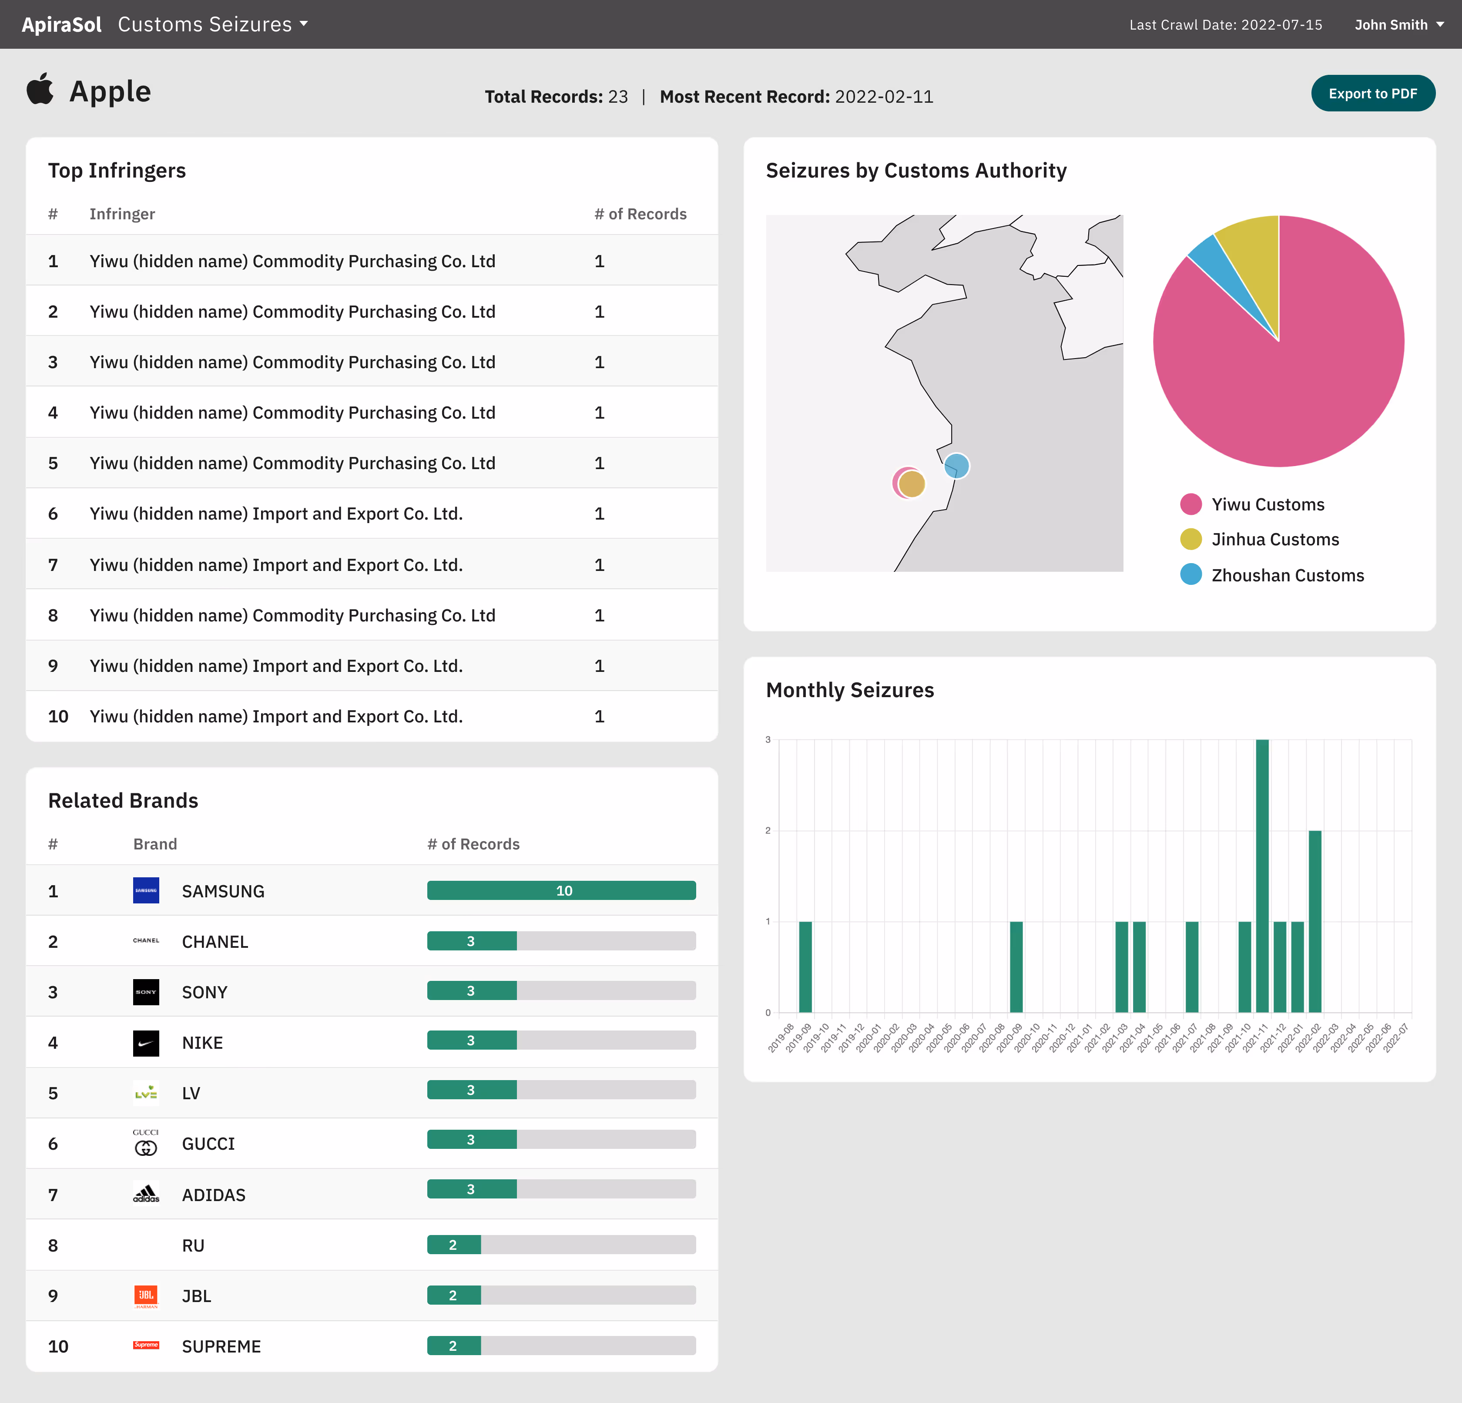Click the Samsung 10 records bar
This screenshot has height=1403, width=1462.
561,890
